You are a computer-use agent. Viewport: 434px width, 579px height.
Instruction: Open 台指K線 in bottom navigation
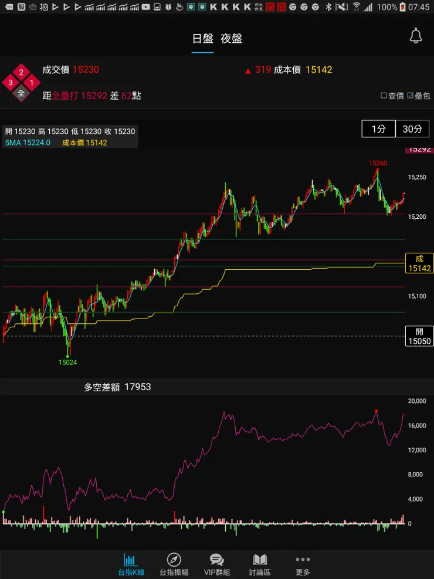point(131,565)
